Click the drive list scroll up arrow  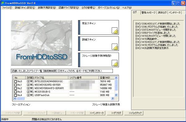[116, 78]
